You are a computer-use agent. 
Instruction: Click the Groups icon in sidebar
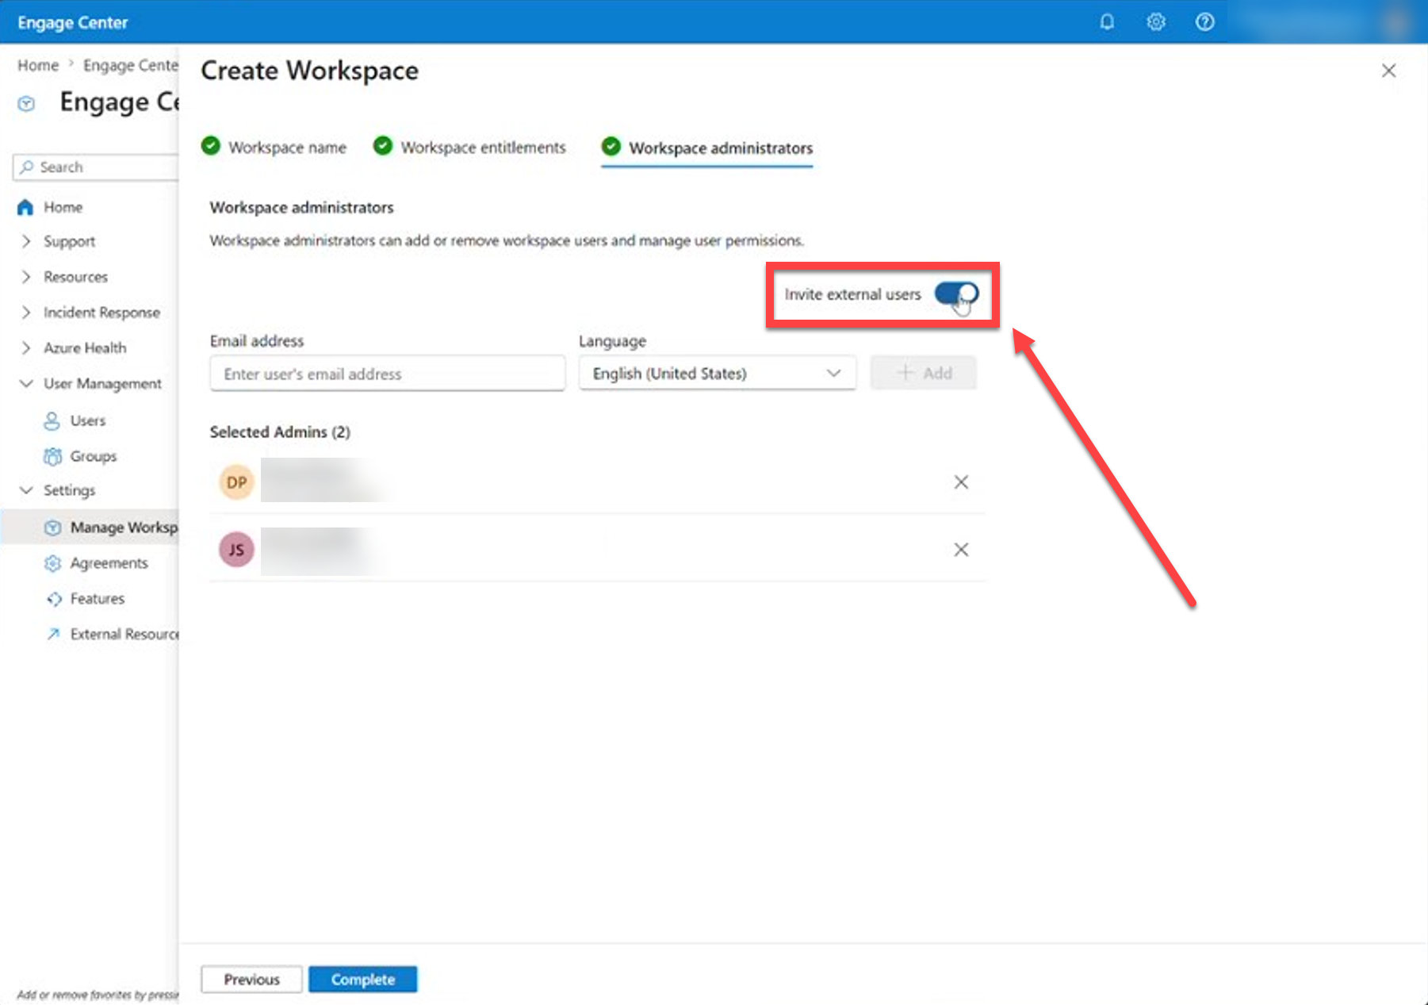click(52, 456)
